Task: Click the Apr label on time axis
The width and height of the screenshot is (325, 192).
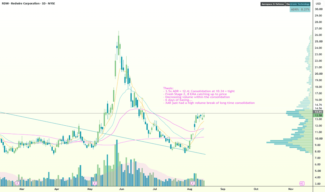Action: coord(56,189)
